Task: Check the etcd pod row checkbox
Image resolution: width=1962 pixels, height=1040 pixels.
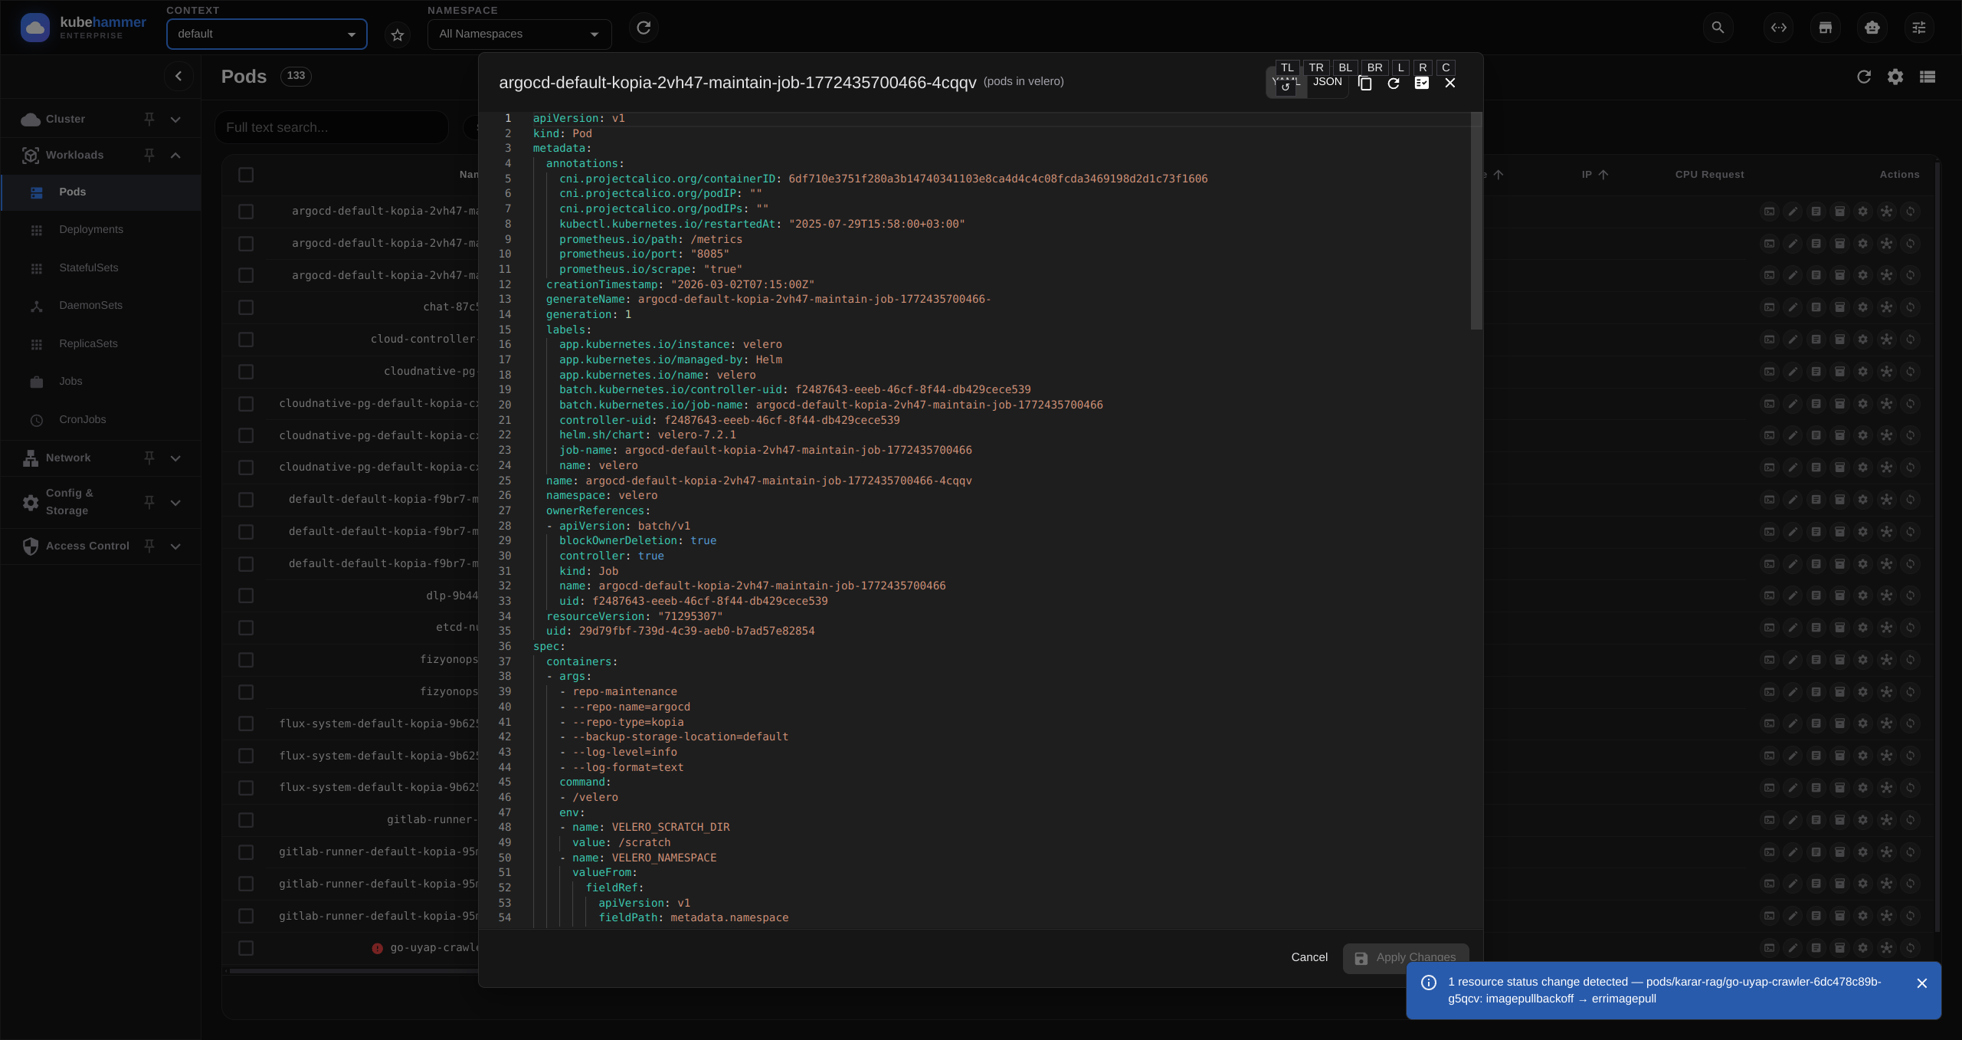Action: (246, 628)
